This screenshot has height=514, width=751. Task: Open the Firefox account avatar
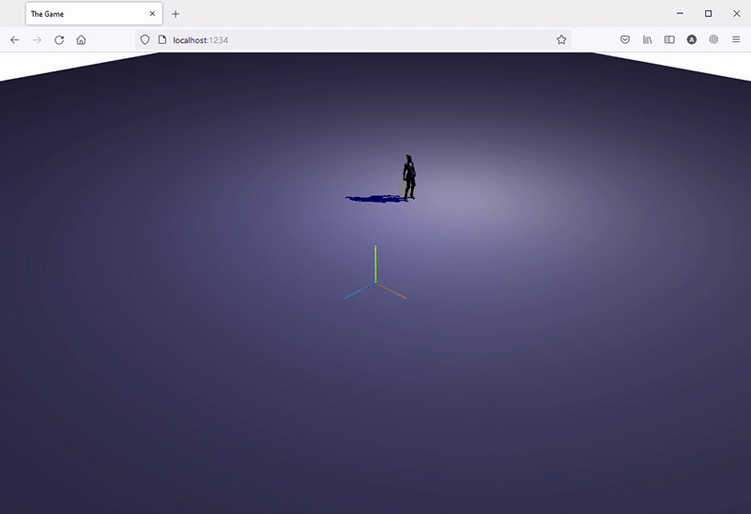[692, 39]
